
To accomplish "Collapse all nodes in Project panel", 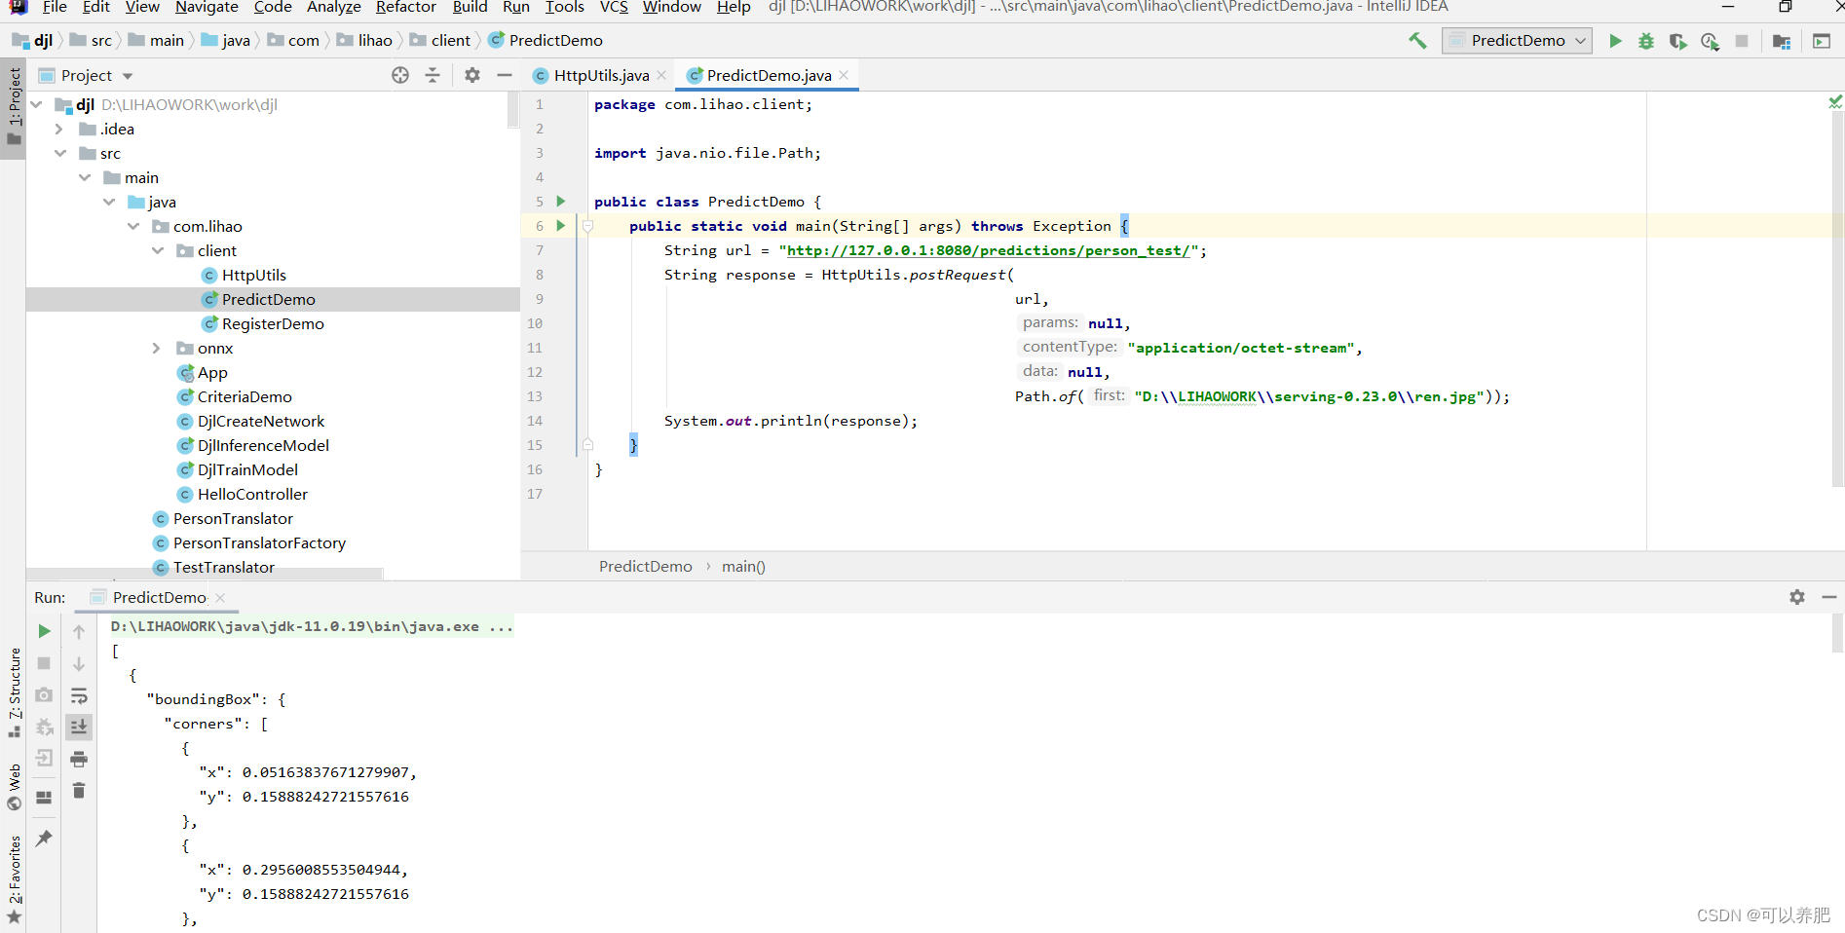I will tap(433, 75).
